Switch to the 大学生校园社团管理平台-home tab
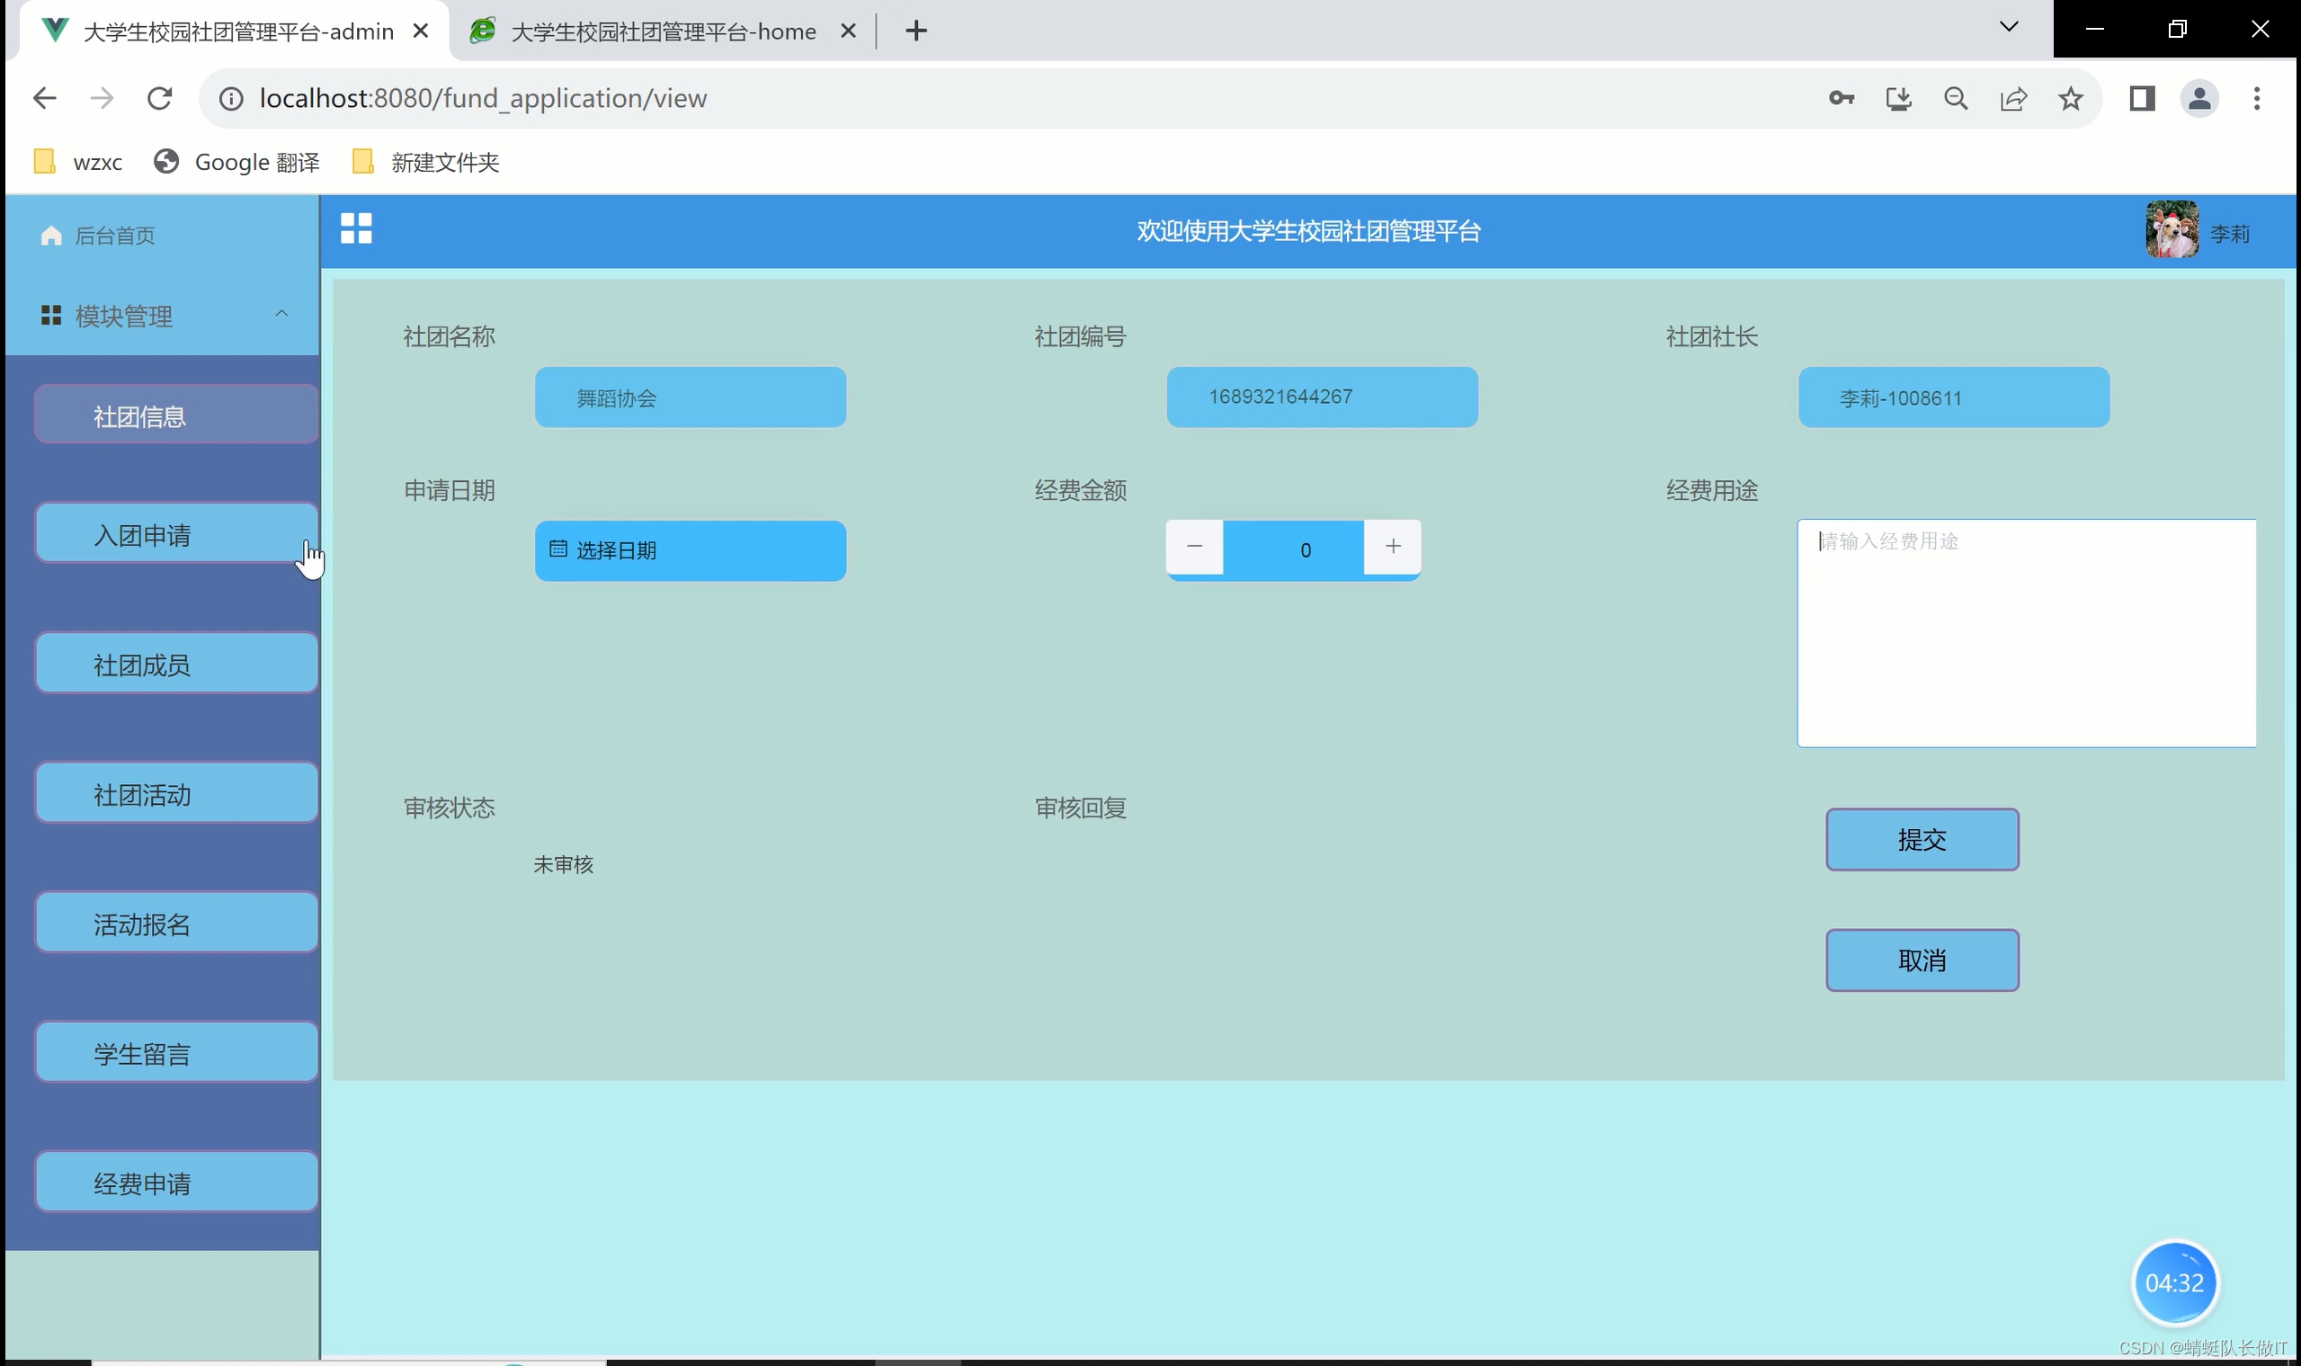This screenshot has height=1366, width=2301. coord(662,31)
